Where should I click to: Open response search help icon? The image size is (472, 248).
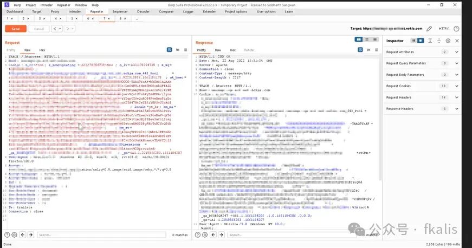(x=198, y=235)
